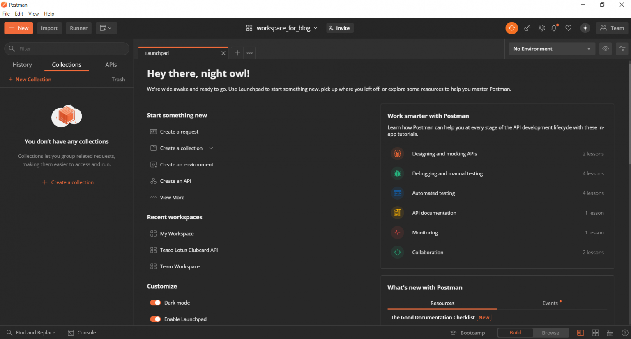This screenshot has width=631, height=339.
Task: Open the notifications bell icon
Action: point(554,28)
